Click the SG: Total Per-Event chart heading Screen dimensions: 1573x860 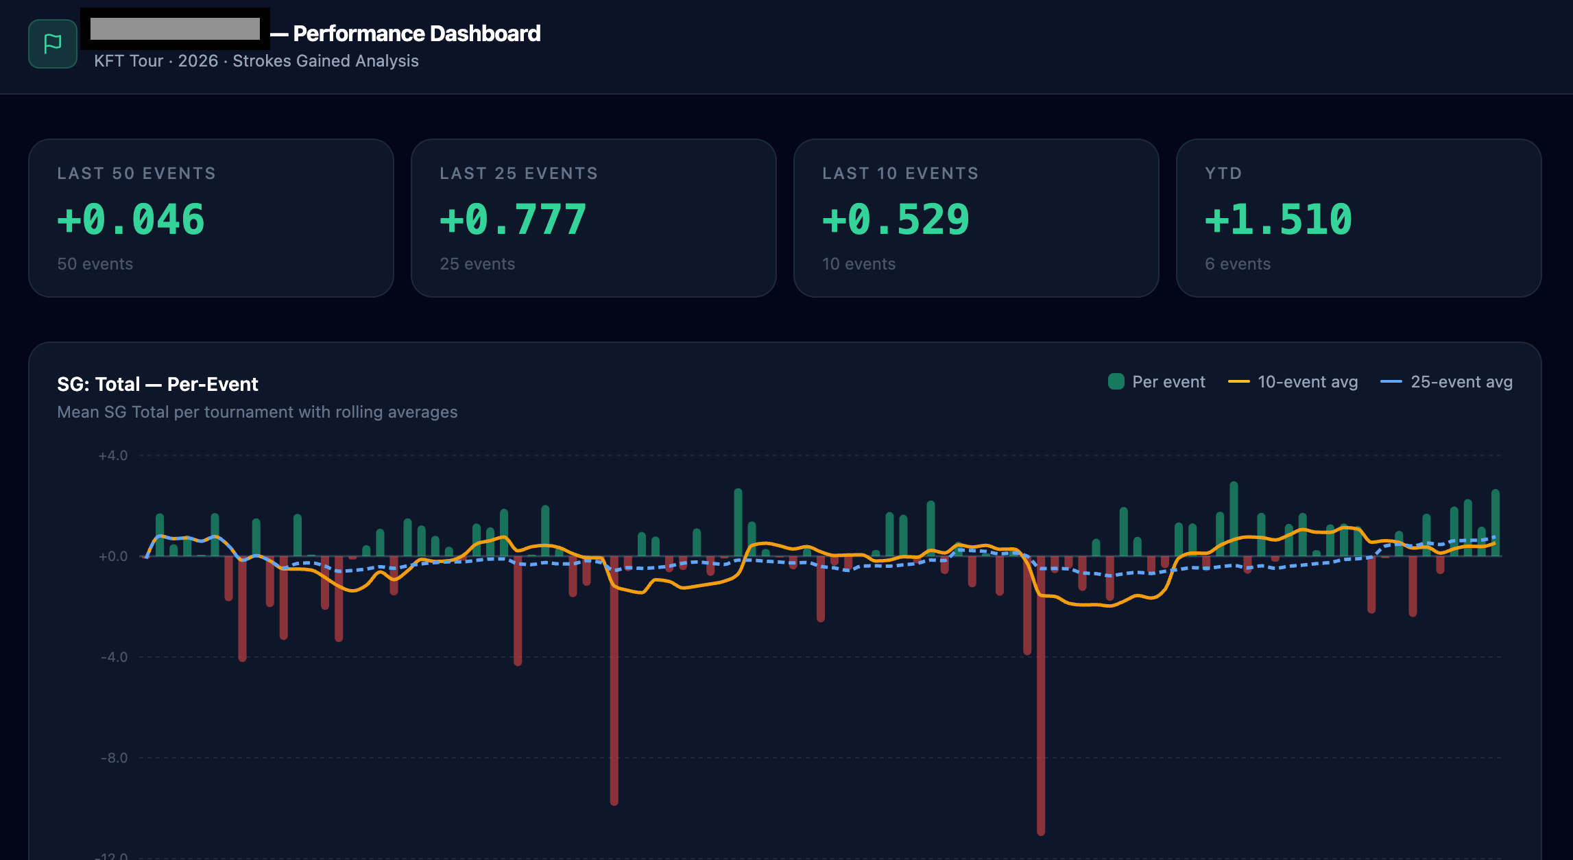158,384
